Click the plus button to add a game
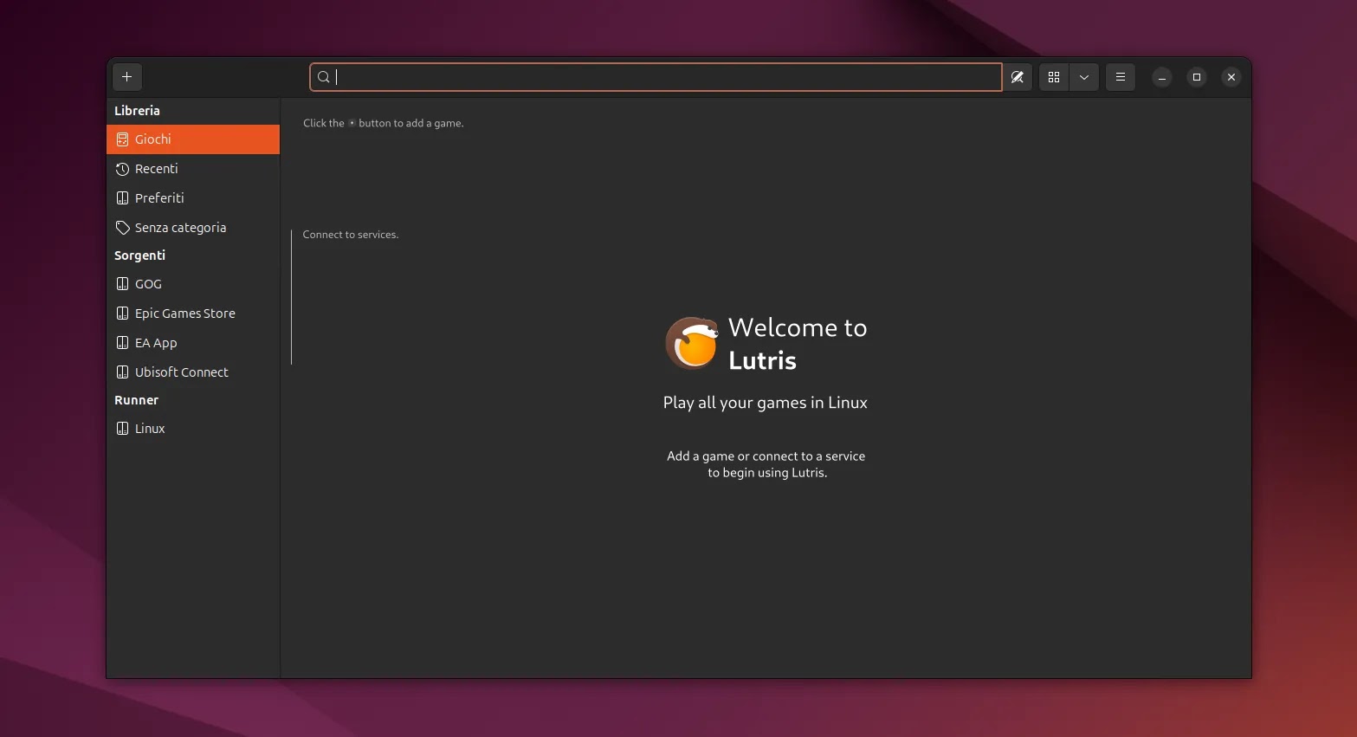This screenshot has width=1357, height=737. coord(127,77)
